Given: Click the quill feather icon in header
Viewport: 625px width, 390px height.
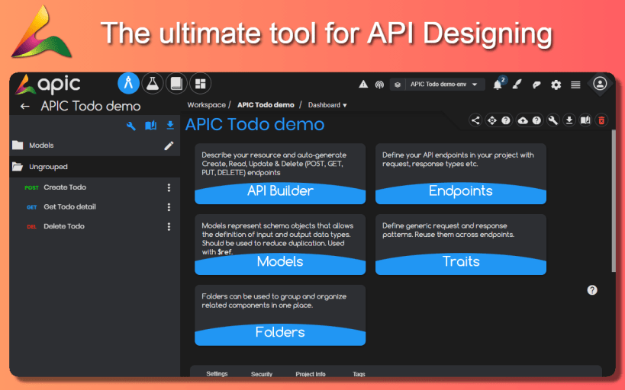Looking at the screenshot, I should (x=517, y=85).
